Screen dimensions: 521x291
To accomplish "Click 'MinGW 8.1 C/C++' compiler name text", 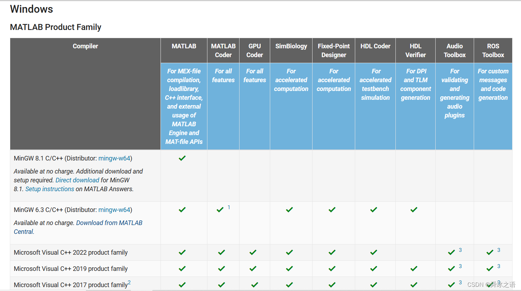I will click(x=38, y=158).
